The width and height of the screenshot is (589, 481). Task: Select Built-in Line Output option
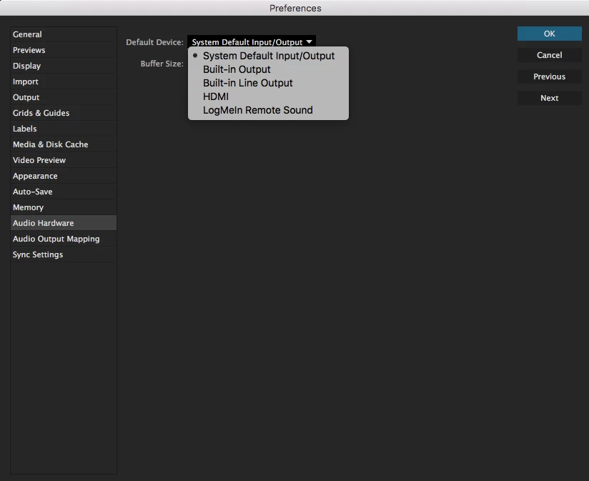[268, 83]
